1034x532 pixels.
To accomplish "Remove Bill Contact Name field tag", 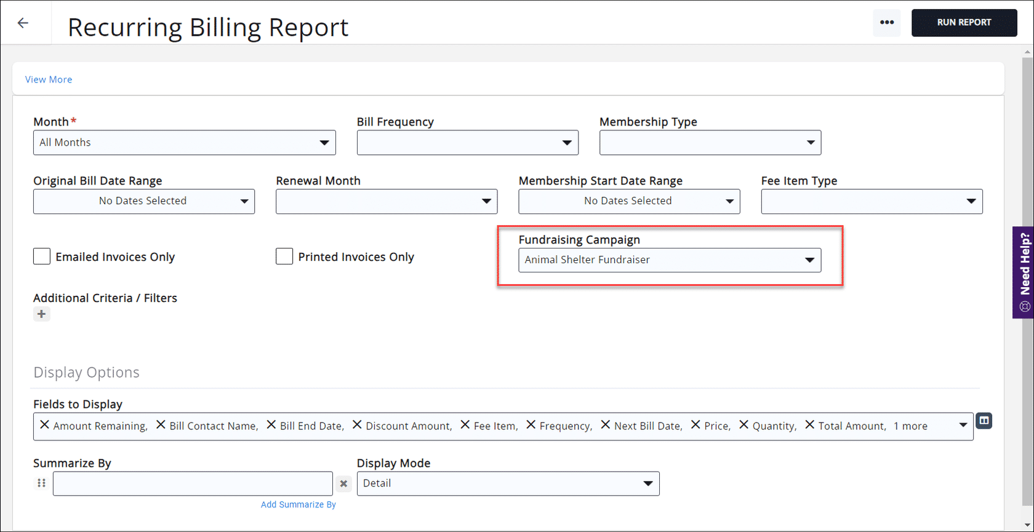I will click(x=161, y=425).
